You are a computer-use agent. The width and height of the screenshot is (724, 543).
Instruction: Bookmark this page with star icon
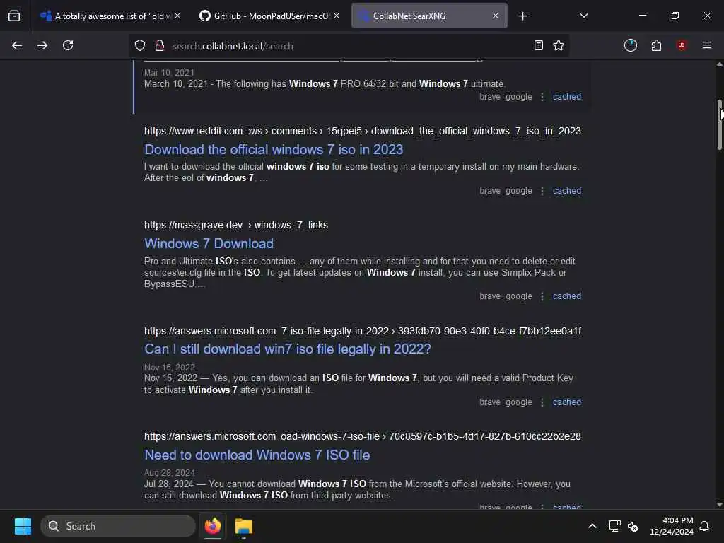pos(559,45)
